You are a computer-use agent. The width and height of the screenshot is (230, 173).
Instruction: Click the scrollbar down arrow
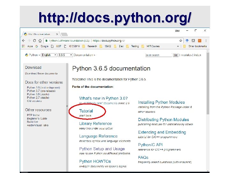[208, 171]
